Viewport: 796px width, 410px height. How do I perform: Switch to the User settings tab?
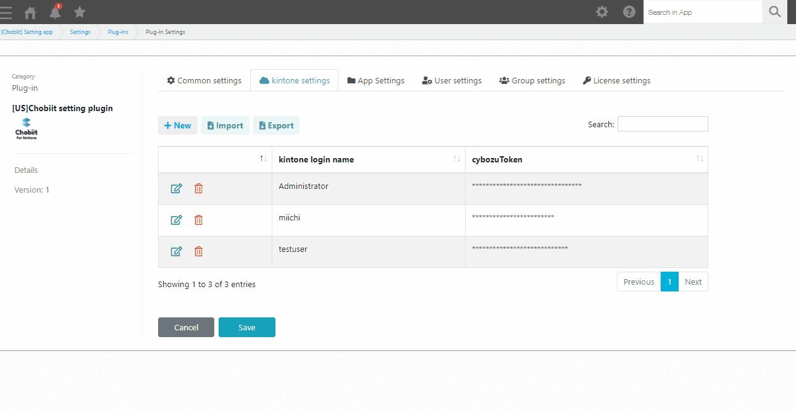tap(451, 80)
